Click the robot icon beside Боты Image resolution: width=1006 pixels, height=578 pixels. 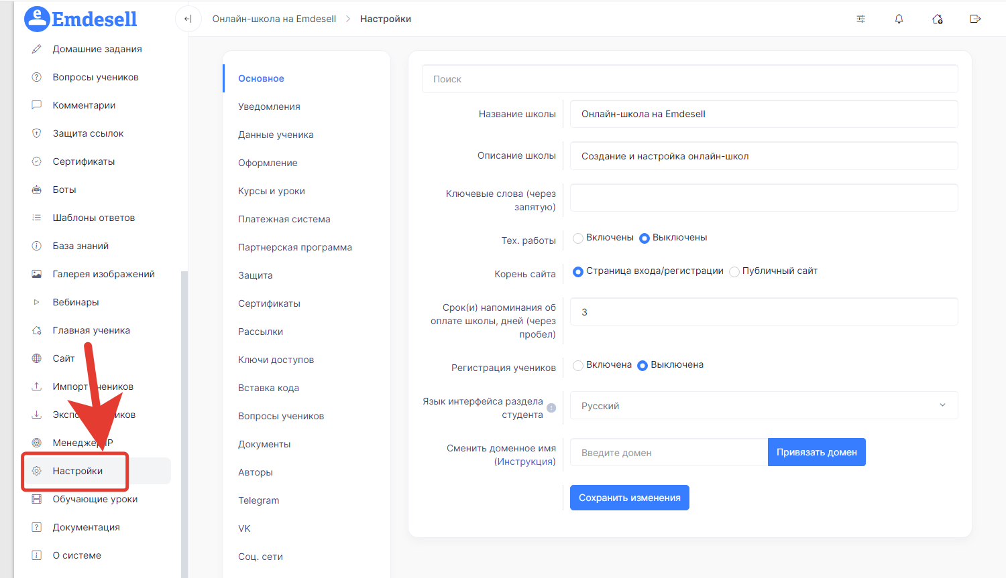(37, 190)
